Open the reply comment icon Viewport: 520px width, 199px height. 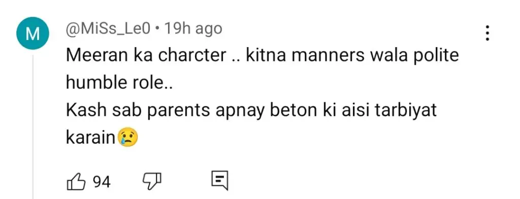coord(220,181)
